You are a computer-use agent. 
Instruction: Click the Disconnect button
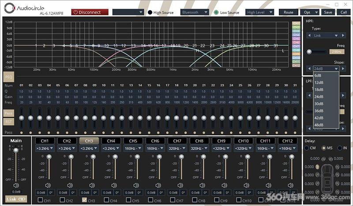click(x=90, y=12)
